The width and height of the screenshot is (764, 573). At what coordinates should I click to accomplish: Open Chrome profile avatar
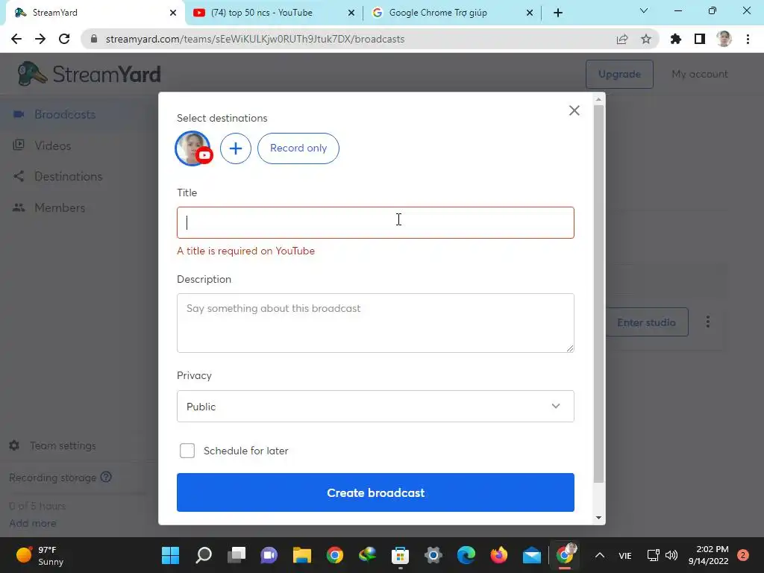(x=724, y=39)
